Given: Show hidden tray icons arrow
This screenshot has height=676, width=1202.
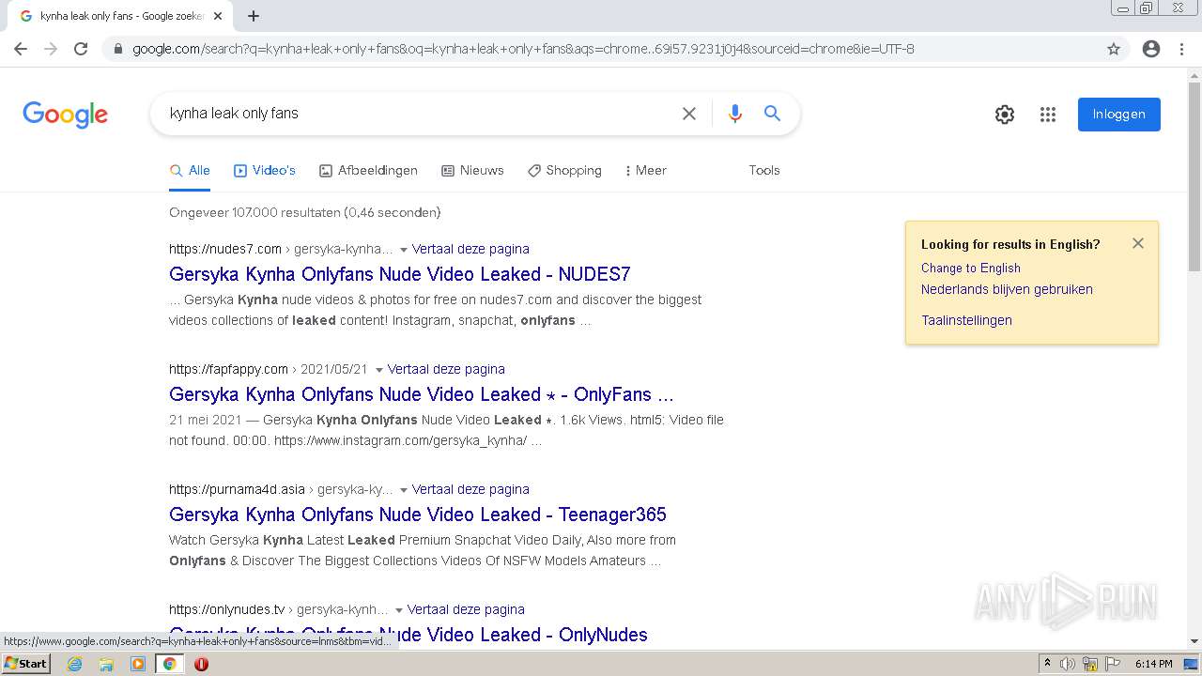Looking at the screenshot, I should [1047, 664].
